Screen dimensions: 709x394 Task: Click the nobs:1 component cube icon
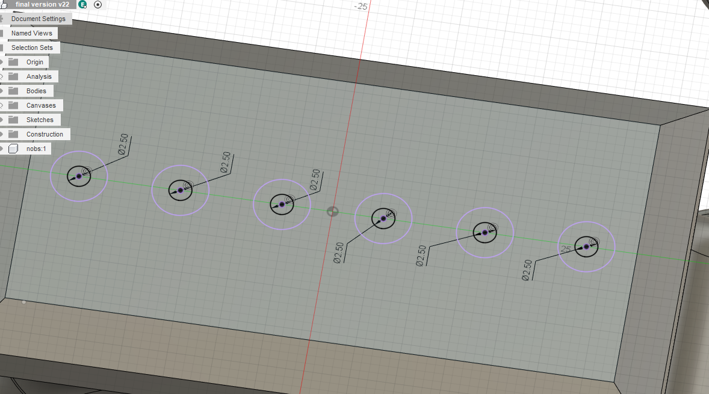click(14, 149)
